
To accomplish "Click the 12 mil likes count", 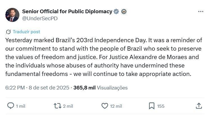I will (x=115, y=106).
